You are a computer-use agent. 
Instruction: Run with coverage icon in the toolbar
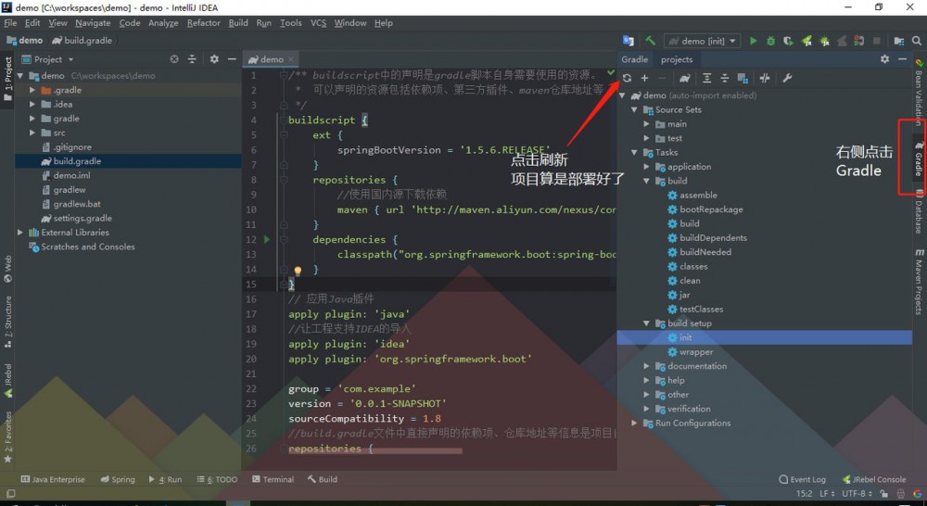pyautogui.click(x=788, y=41)
